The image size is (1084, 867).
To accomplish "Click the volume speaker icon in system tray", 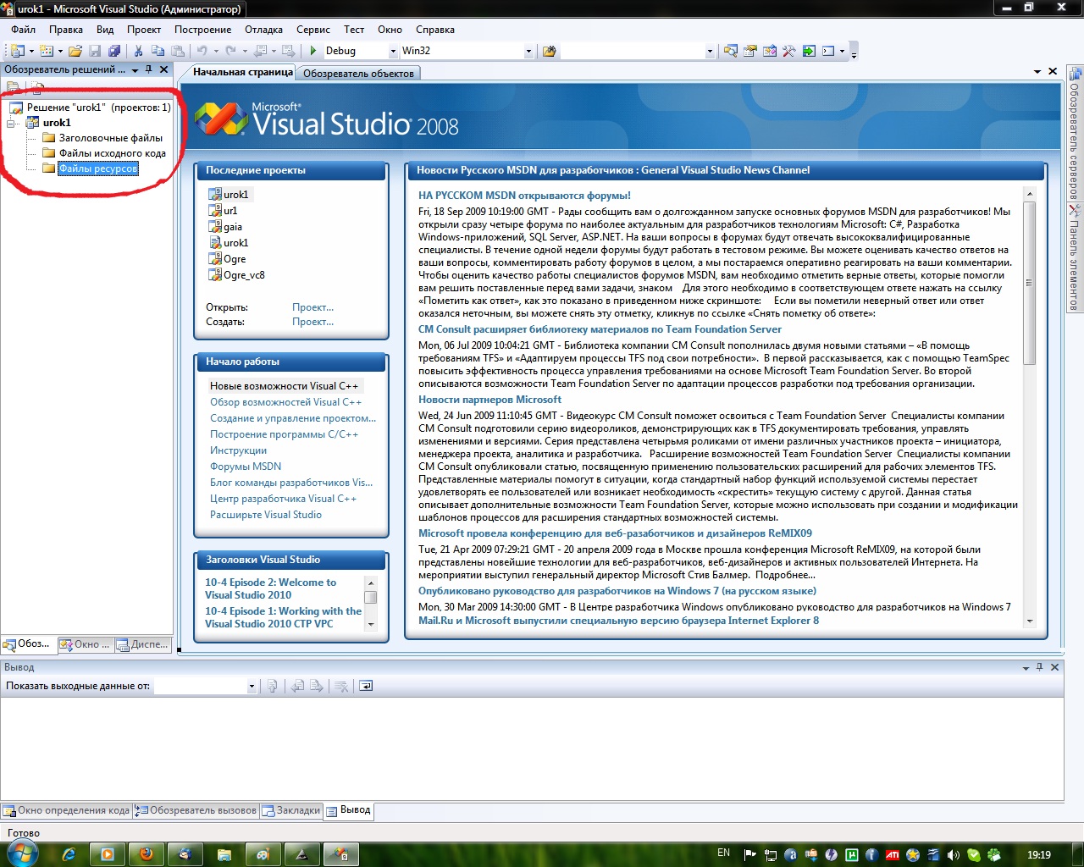I will pyautogui.click(x=953, y=855).
